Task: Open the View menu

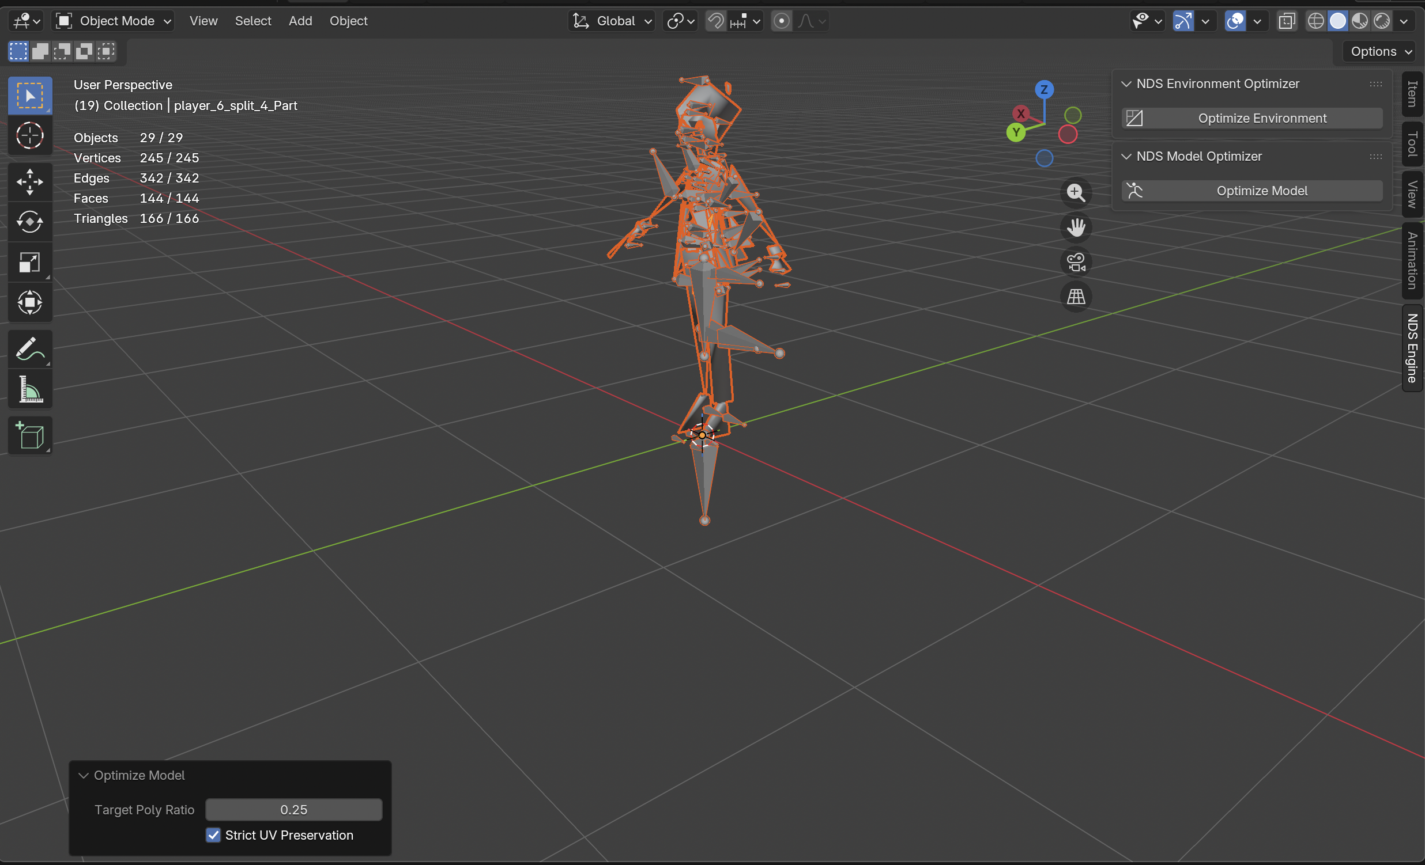Action: [x=203, y=21]
